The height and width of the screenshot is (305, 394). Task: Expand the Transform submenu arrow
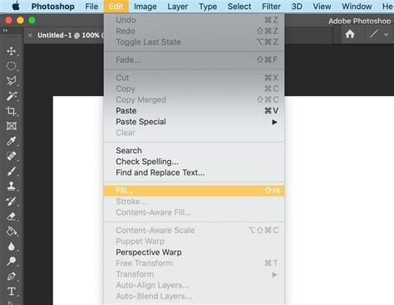tap(274, 274)
